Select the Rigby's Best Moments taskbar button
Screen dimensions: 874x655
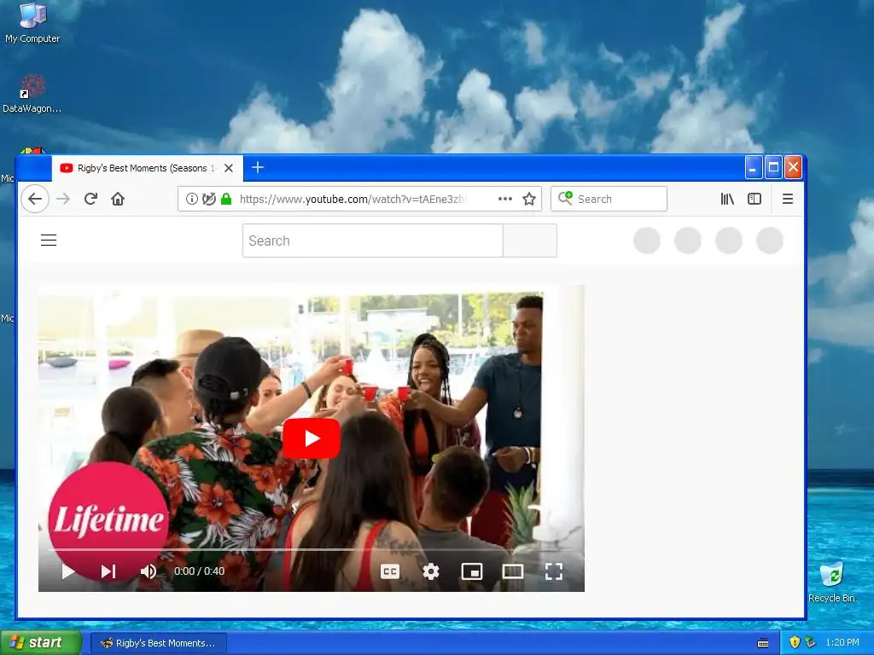pos(158,643)
